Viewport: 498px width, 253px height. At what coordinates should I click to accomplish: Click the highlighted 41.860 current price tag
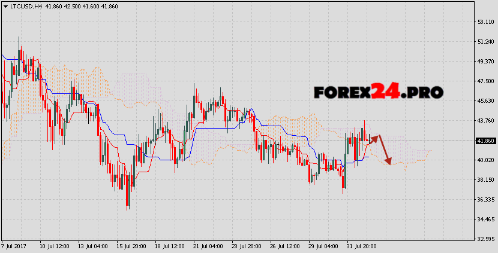485,141
